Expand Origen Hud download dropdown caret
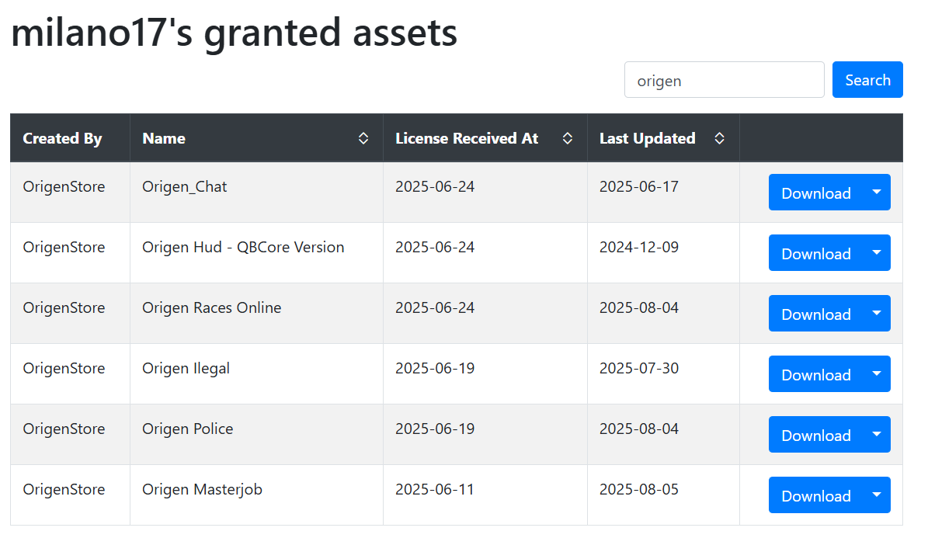The height and width of the screenshot is (545, 928). coord(877,252)
